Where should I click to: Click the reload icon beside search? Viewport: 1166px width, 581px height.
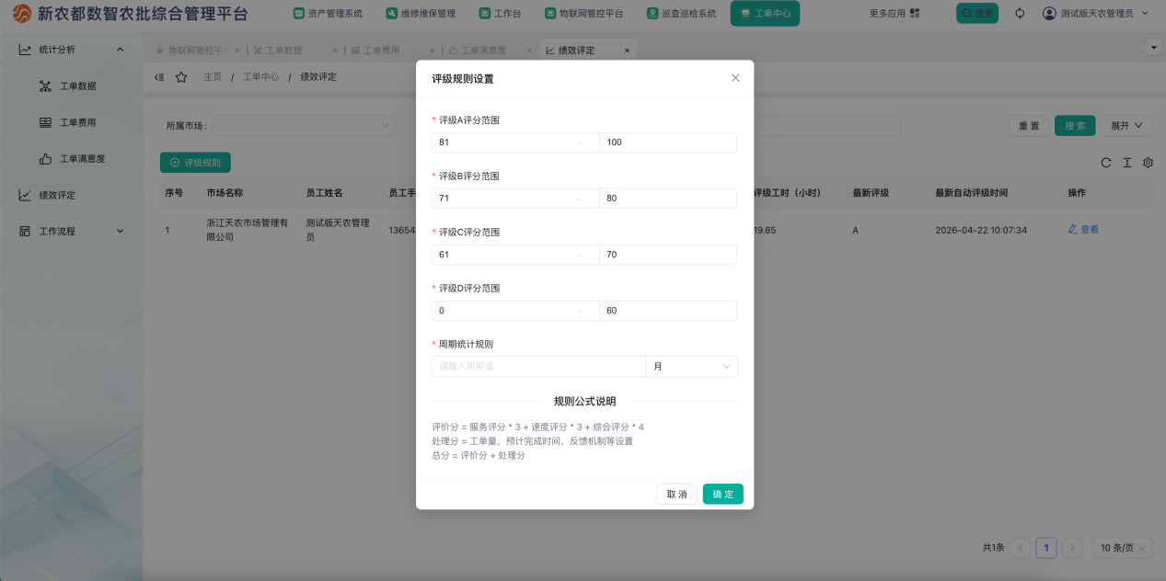click(x=1020, y=14)
